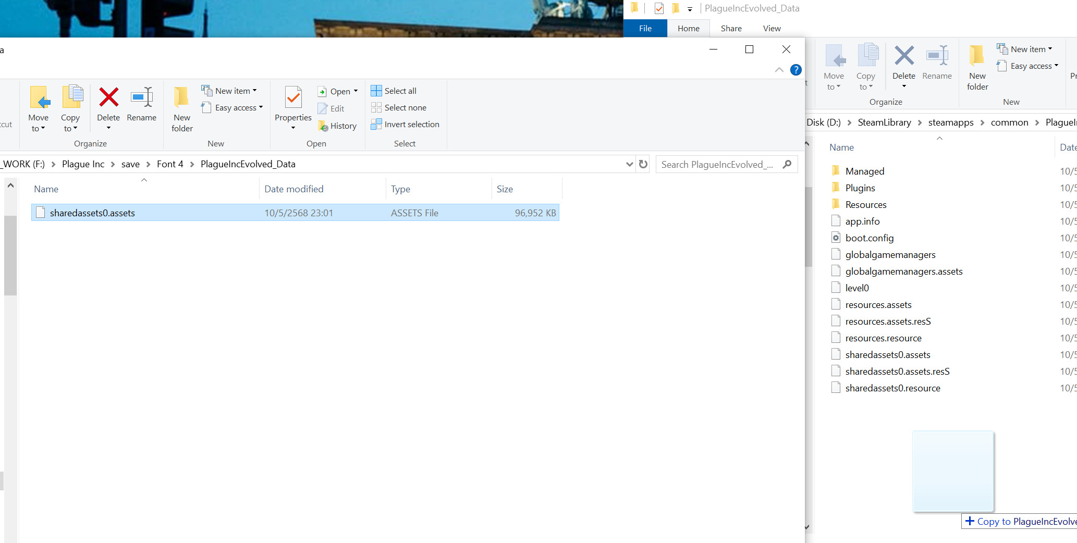1077x543 pixels.
Task: Select globalgamemanagers.assets in back window
Action: pyautogui.click(x=904, y=271)
